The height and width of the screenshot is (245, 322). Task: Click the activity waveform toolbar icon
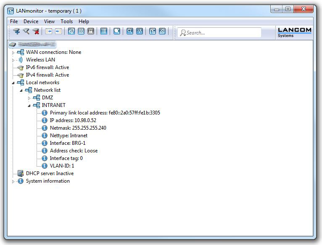pos(140,31)
